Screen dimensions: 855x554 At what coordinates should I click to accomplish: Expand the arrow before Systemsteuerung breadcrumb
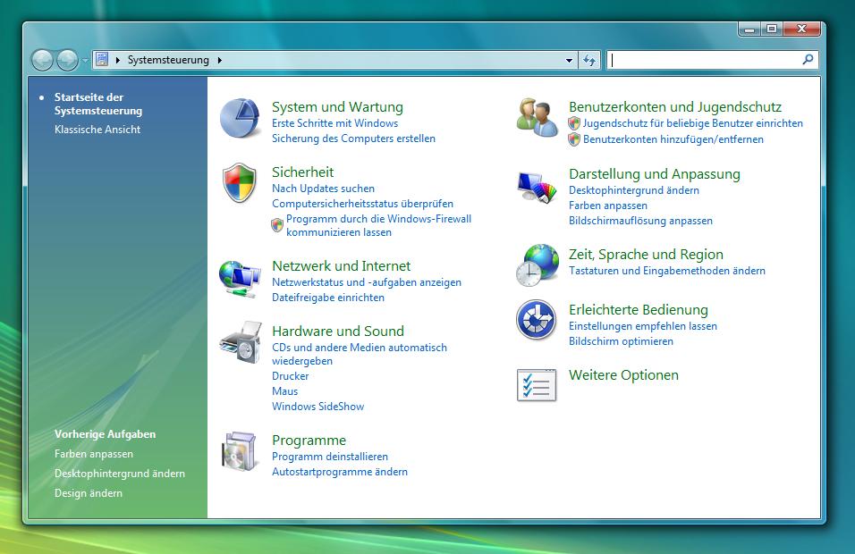[x=117, y=60]
